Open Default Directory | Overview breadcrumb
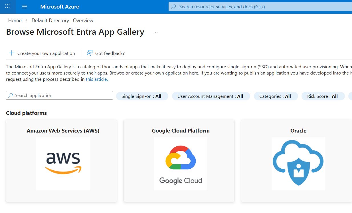The width and height of the screenshot is (352, 213). 62,20
